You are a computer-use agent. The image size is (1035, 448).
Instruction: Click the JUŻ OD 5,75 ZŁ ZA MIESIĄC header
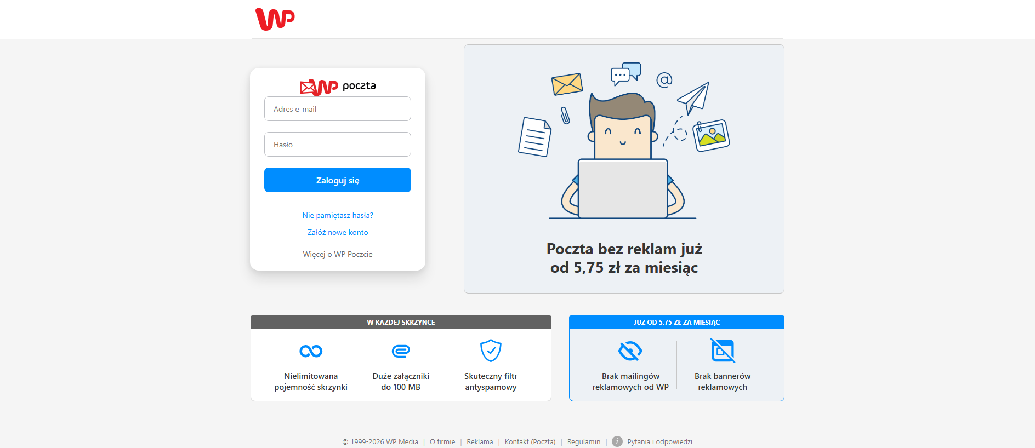point(676,322)
